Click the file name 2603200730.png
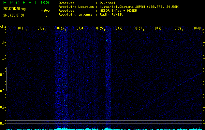This screenshot has height=130, width=205. (14, 9)
